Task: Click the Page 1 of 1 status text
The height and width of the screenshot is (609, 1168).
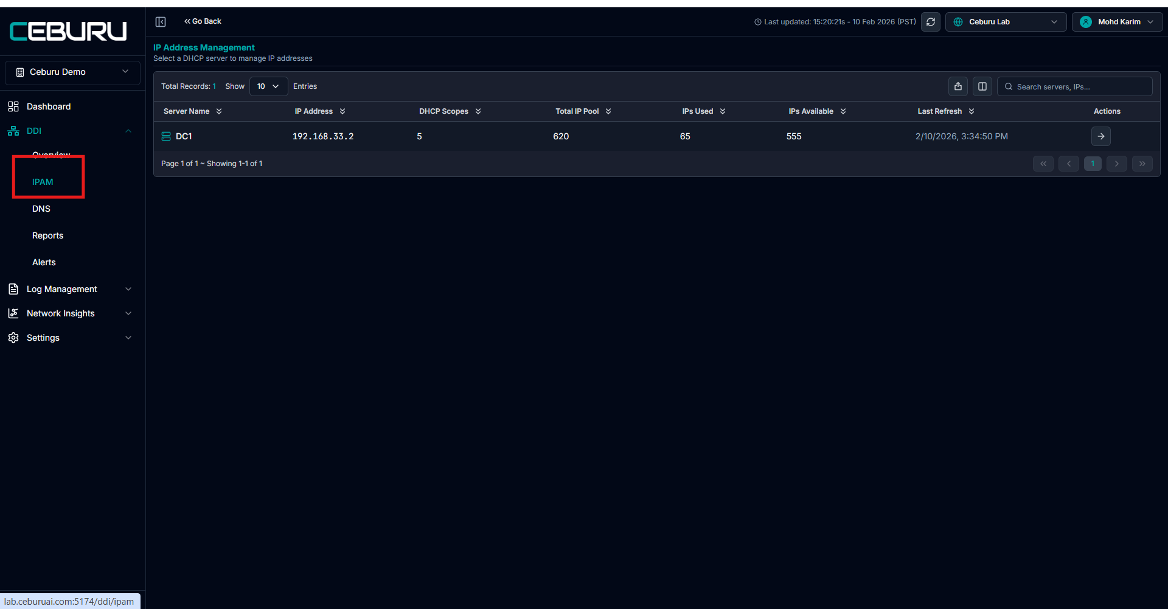Action: (x=212, y=164)
